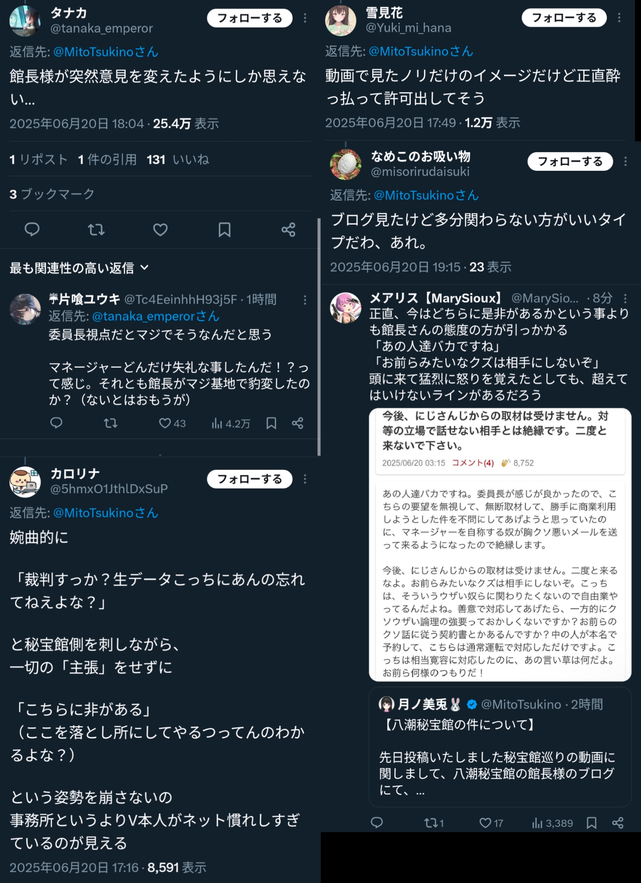641x883 pixels.
Task: Open the 1 件の引用 quotes list
Action: (107, 160)
